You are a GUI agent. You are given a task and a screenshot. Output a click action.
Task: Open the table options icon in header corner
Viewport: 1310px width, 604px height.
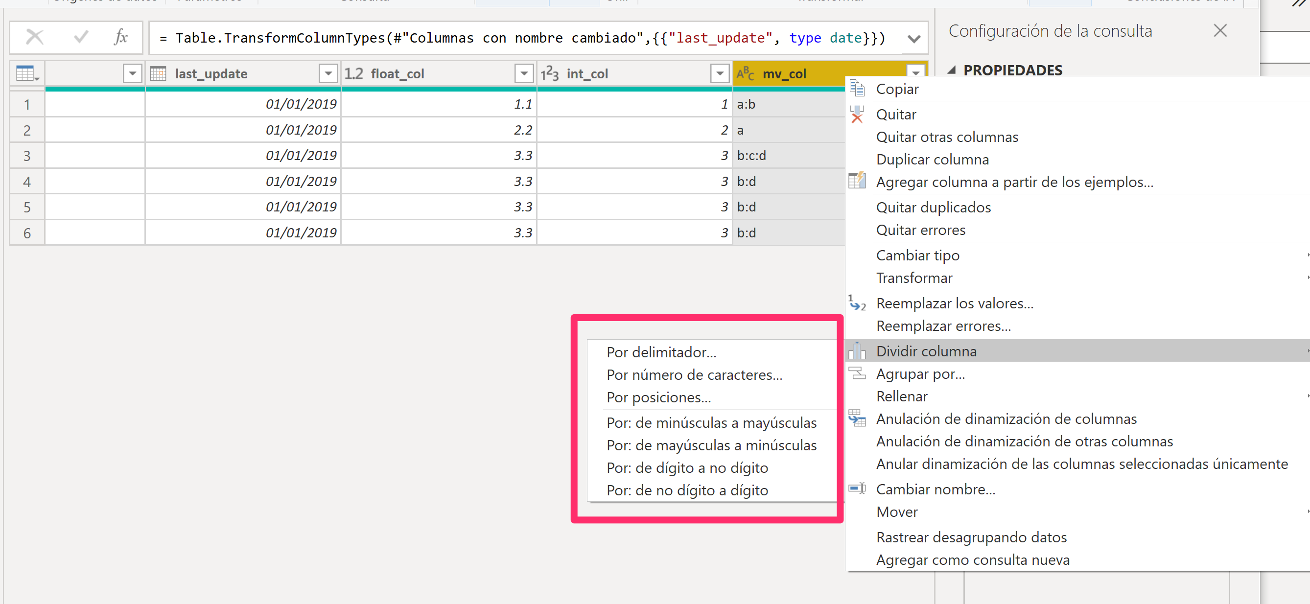tap(27, 74)
